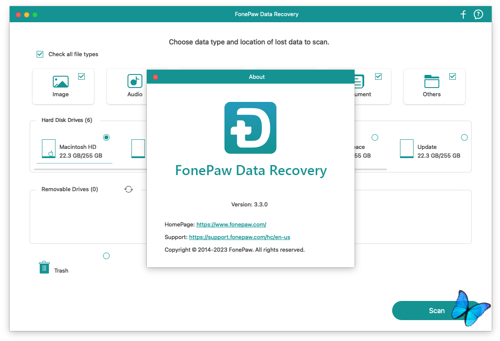Uncheck the Image type checkbox
Image resolution: width=500 pixels, height=341 pixels.
(x=81, y=77)
